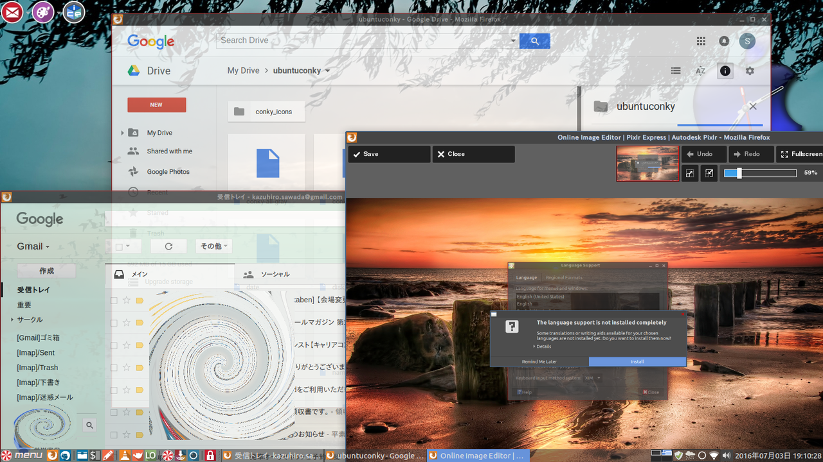The image size is (823, 462).
Task: Open the Gmail select checkbox dropdown arrow
Action: point(128,246)
